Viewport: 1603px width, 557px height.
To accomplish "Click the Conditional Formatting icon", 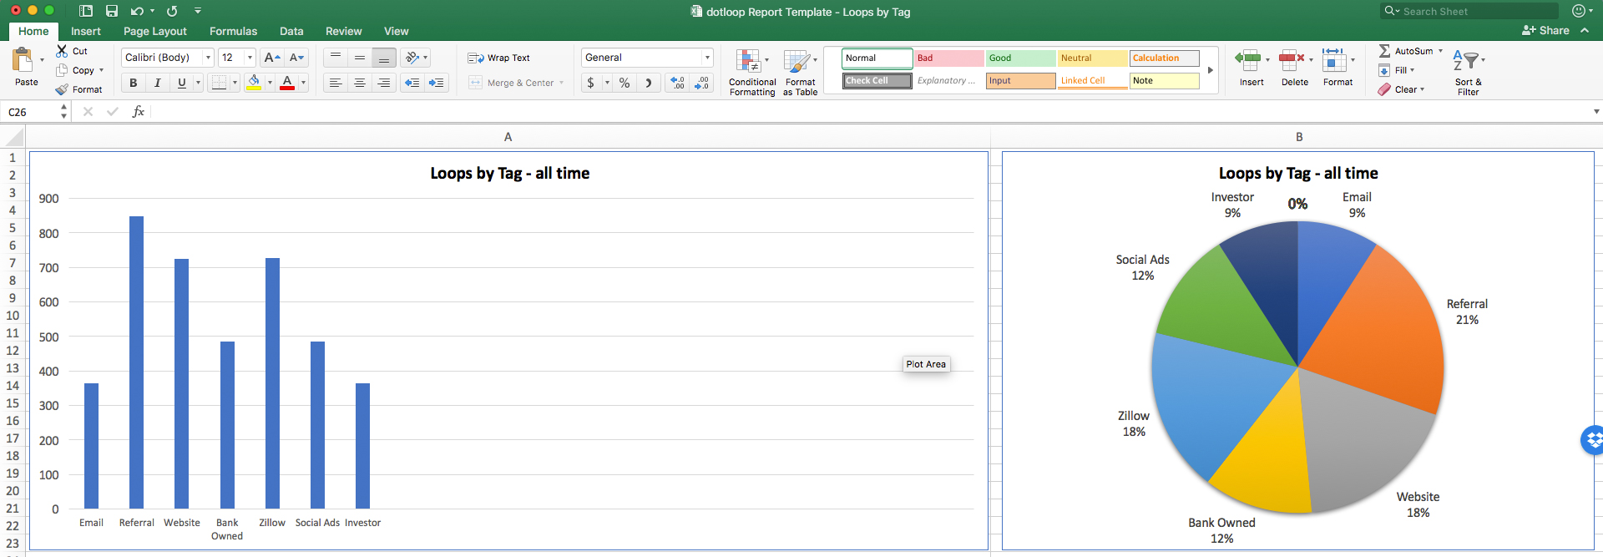I will [748, 61].
